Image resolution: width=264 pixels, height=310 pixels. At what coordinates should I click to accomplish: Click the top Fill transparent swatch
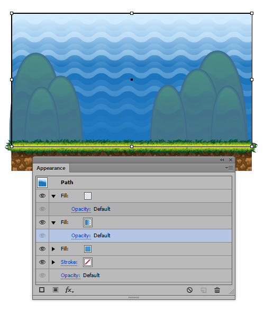(88, 196)
